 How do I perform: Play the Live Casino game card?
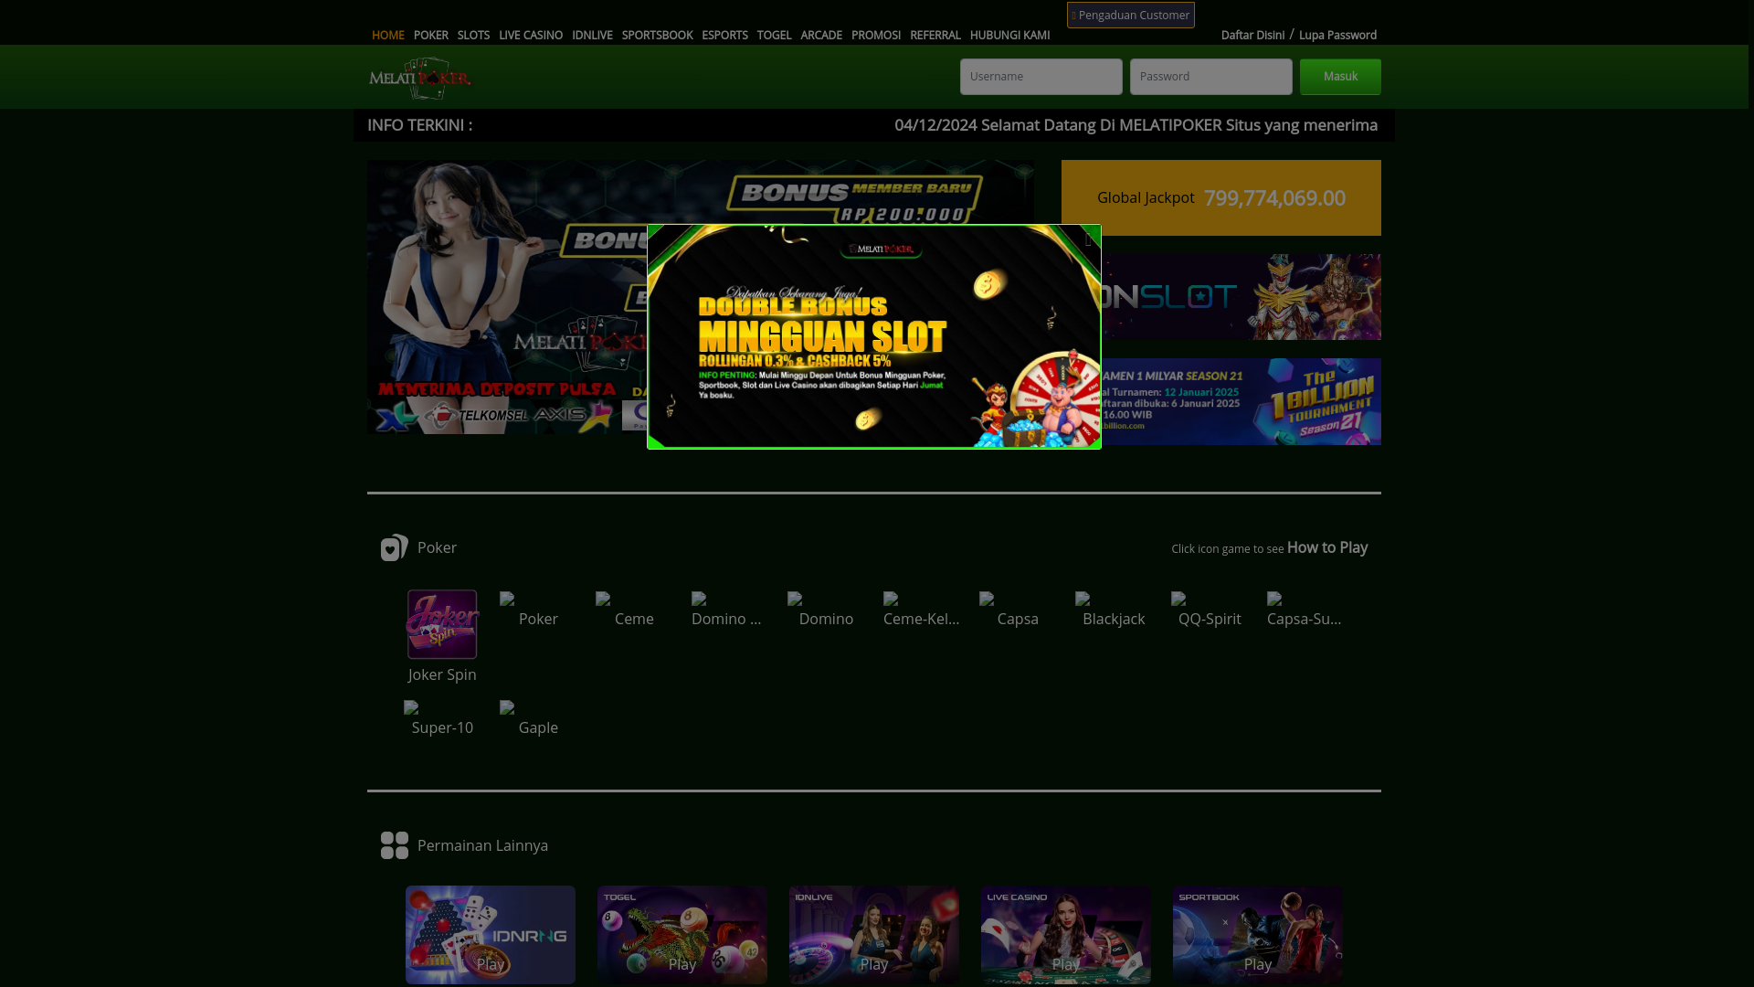coord(1066,935)
